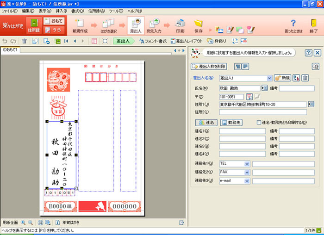Expand the 差出人名 dropdown
324x235 pixels.
[x=269, y=78]
